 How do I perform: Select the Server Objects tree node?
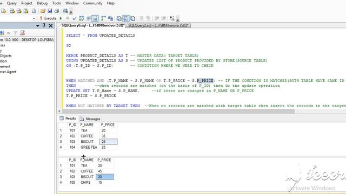pos(6,56)
